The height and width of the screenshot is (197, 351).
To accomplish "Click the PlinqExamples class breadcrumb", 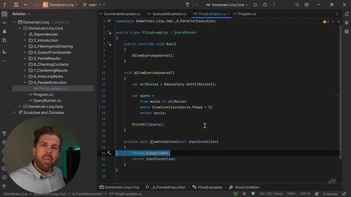I will pos(207,187).
